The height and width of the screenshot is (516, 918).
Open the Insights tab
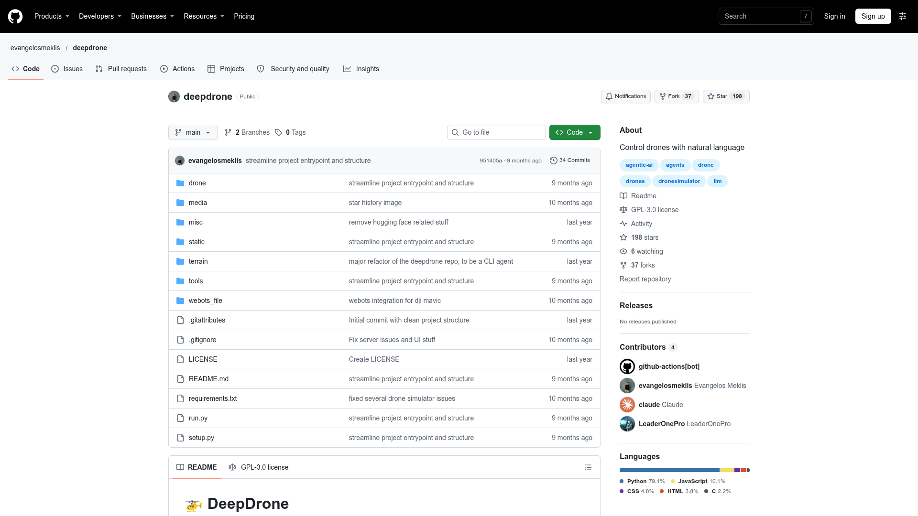[361, 69]
